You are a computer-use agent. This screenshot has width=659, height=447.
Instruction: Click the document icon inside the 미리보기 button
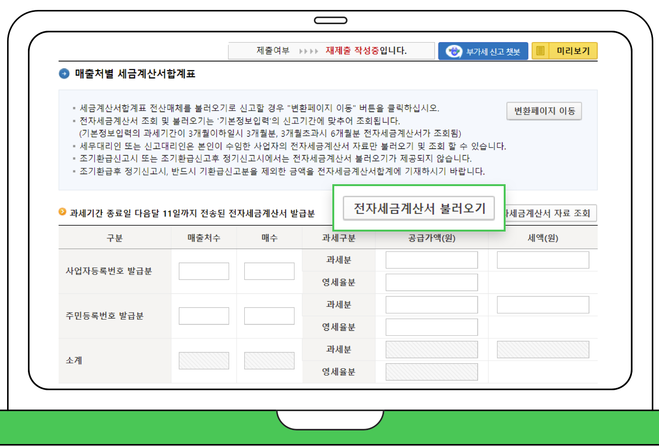point(540,51)
